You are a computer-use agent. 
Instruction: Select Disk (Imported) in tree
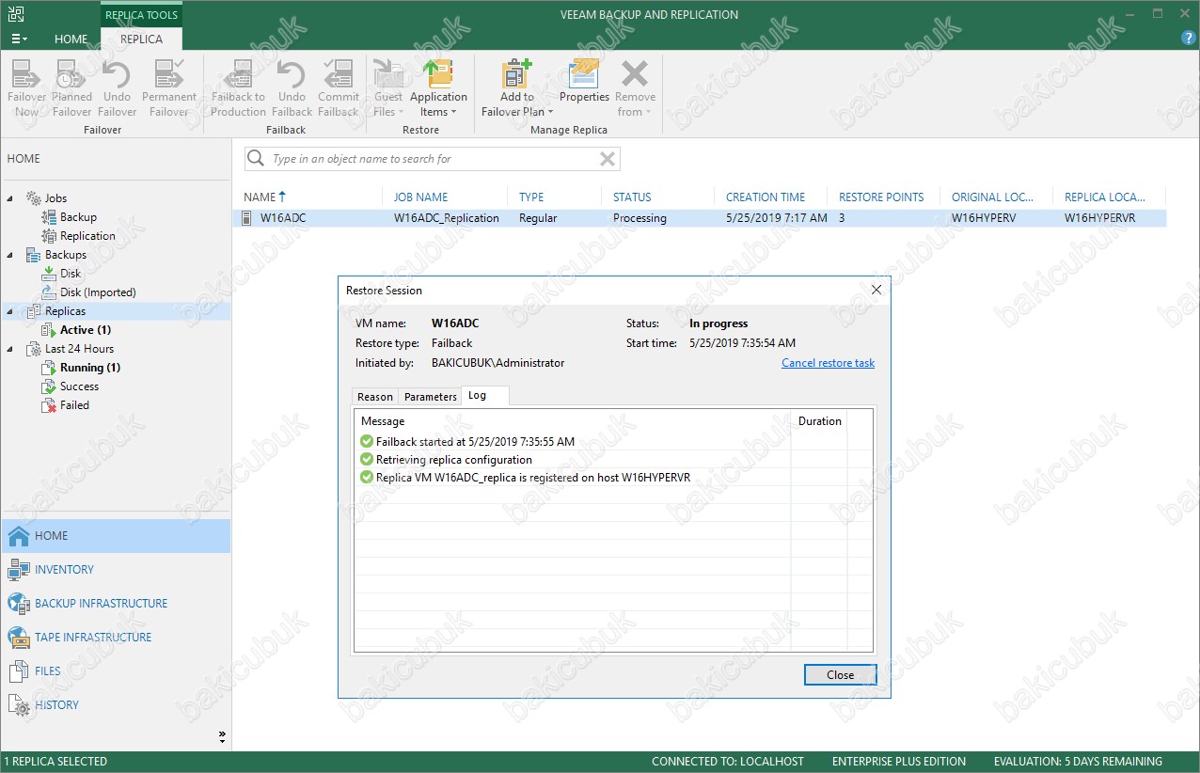[x=98, y=292]
